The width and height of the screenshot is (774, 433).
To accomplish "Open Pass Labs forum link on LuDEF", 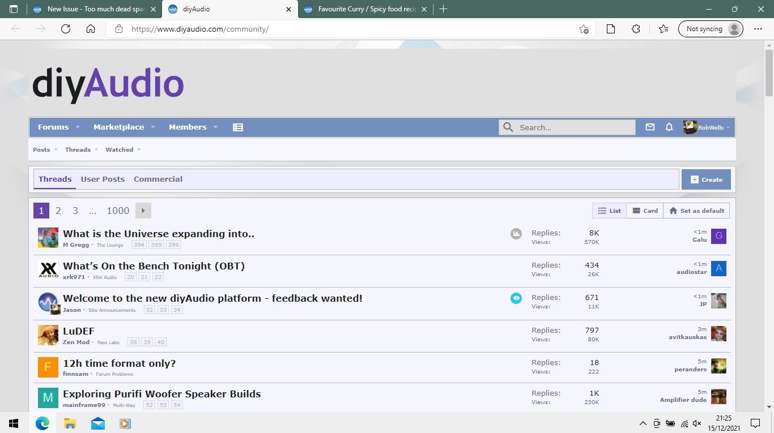I will 109,342.
